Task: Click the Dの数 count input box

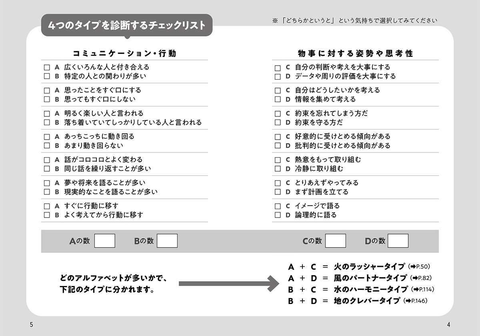Action: coord(398,241)
